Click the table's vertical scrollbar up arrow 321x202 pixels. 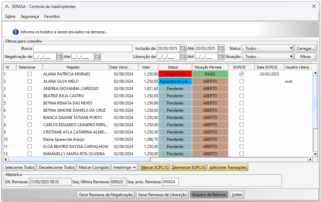315,73
